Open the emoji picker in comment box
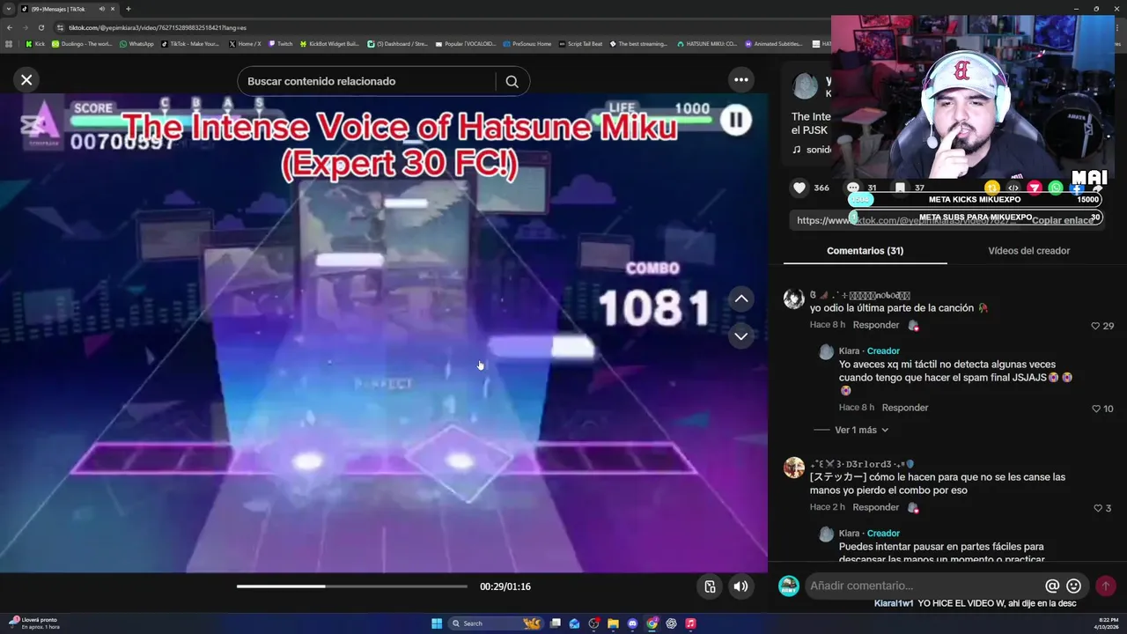Screen dimensions: 1127x634 pyautogui.click(x=1073, y=586)
